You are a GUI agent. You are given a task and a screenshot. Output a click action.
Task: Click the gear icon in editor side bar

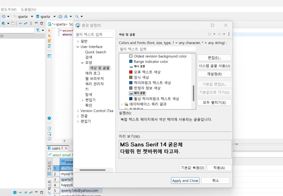(x=49, y=118)
